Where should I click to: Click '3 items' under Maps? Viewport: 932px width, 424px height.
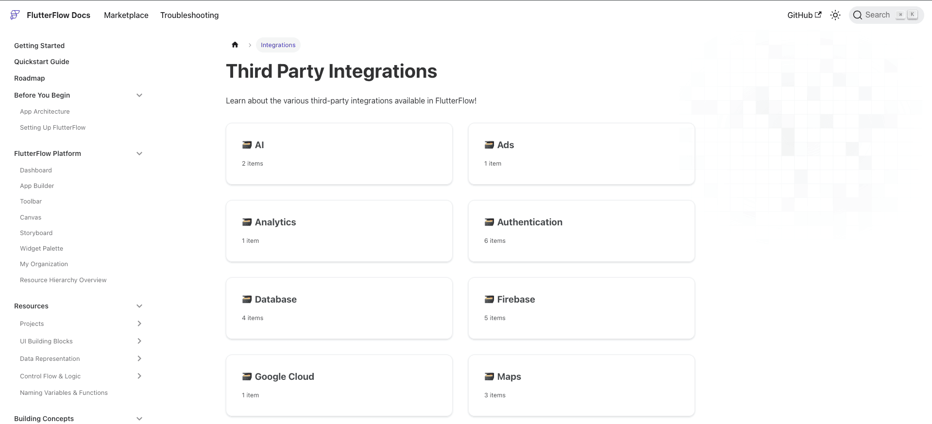(x=495, y=395)
